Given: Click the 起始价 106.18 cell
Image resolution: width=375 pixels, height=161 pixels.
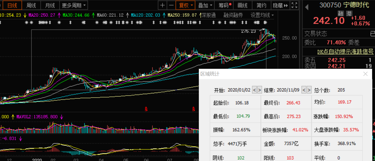Looking at the screenshot, I should (235, 102).
